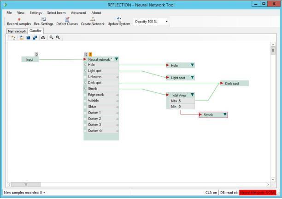The image size is (282, 199).
Task: Expand the Hole output node triangle
Action: tap(192, 65)
